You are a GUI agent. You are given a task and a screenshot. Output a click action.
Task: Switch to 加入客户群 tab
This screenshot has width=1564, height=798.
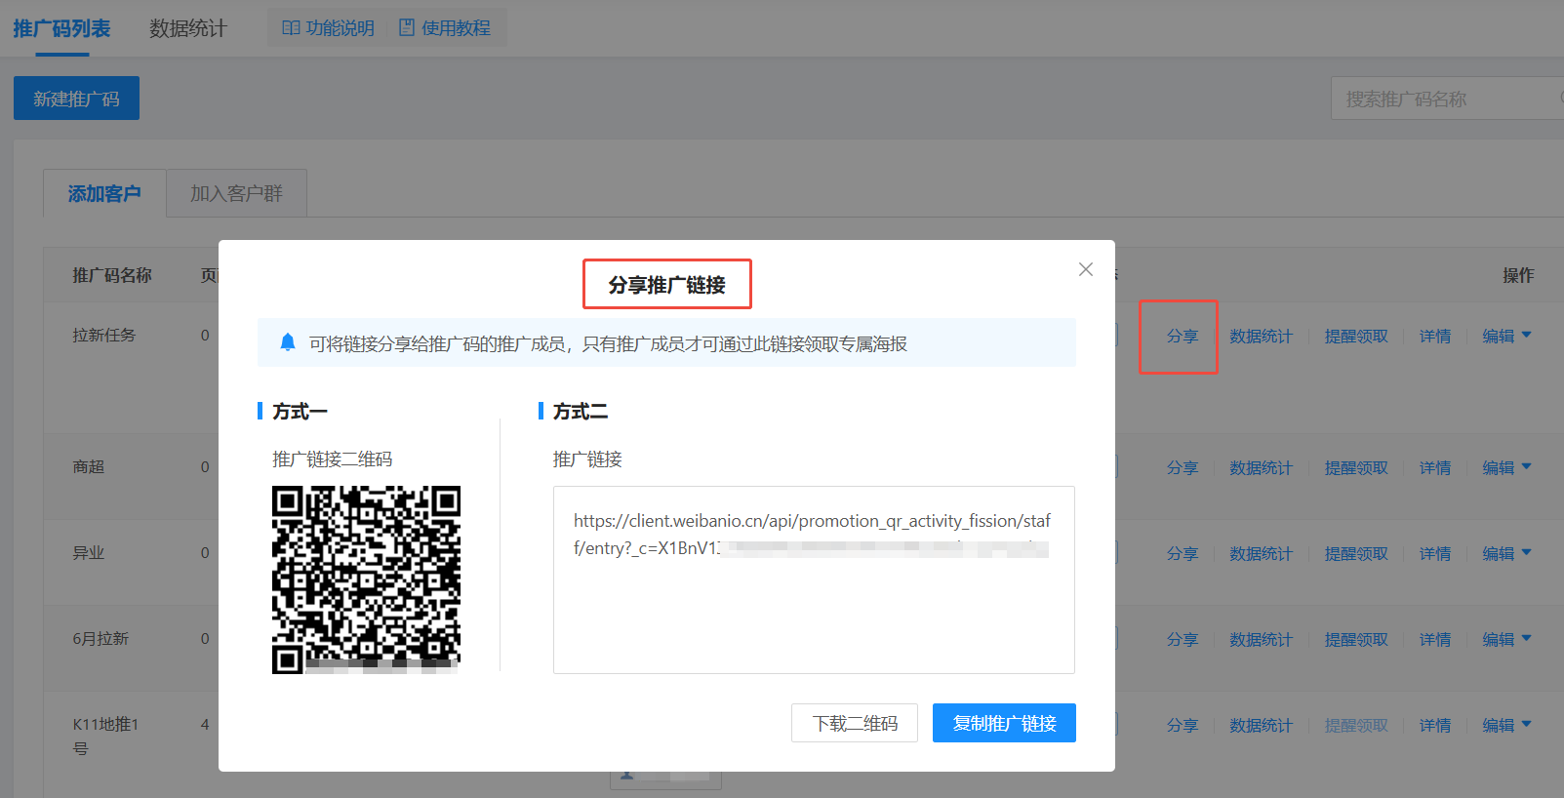click(x=236, y=193)
